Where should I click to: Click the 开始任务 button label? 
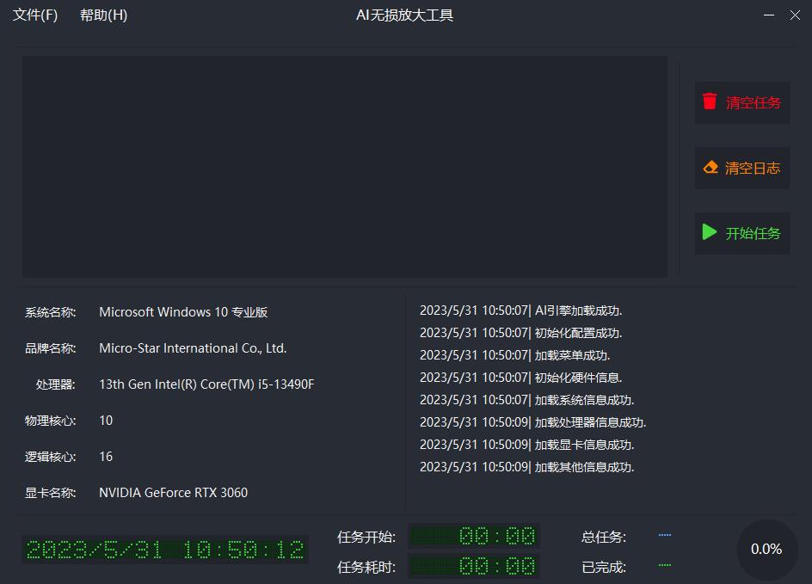tap(753, 233)
